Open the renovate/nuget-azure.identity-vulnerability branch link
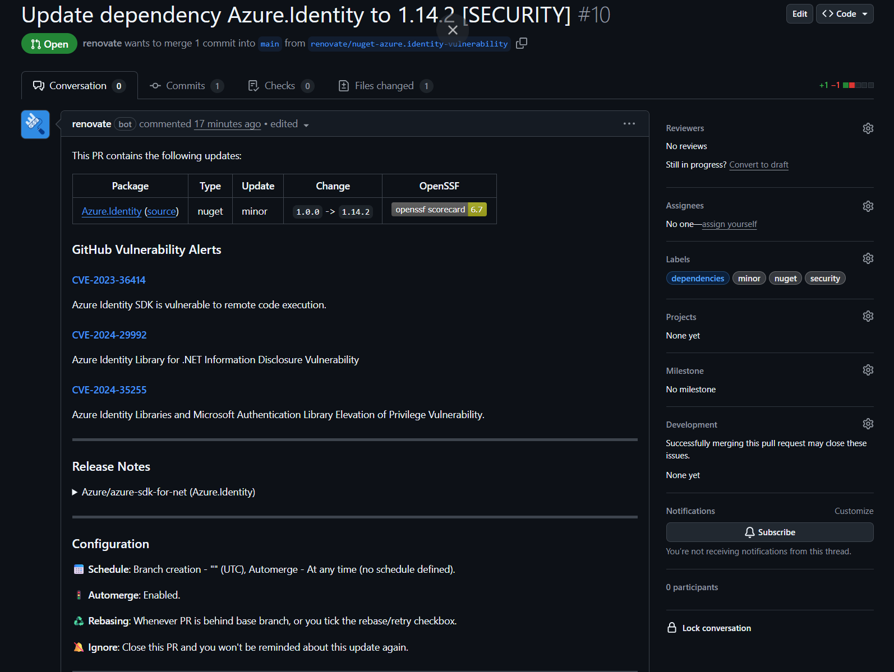The width and height of the screenshot is (894, 672). [409, 44]
